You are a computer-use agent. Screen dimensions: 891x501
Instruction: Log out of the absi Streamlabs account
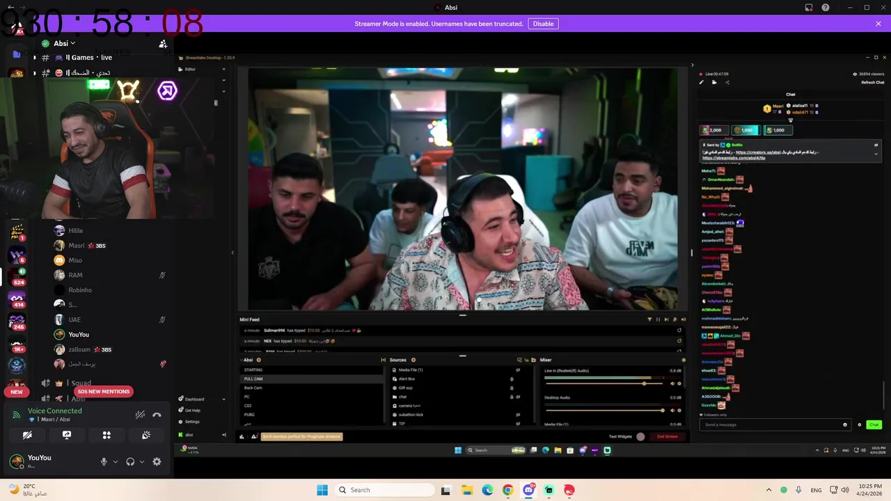(224, 435)
